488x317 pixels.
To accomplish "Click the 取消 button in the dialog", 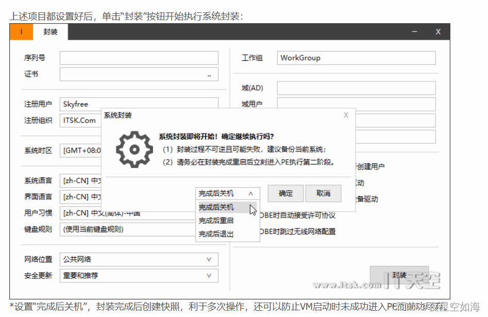I will point(324,193).
